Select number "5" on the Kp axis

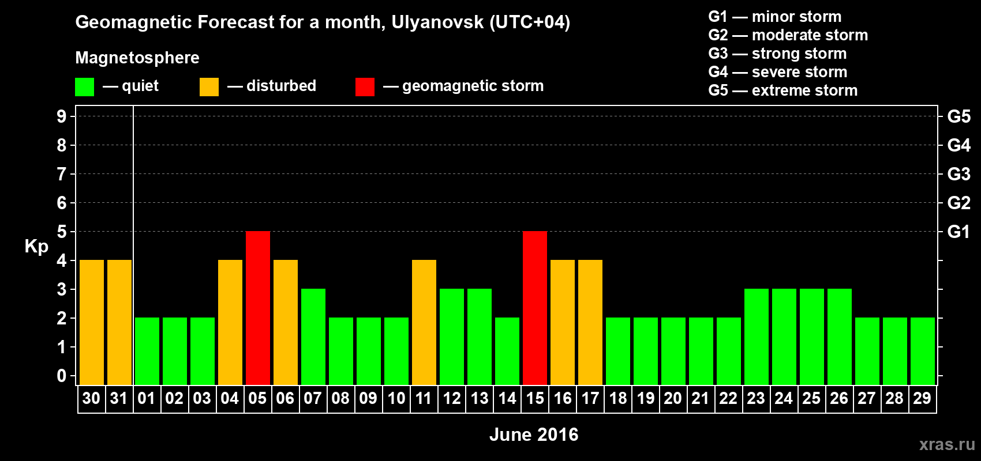tap(62, 232)
